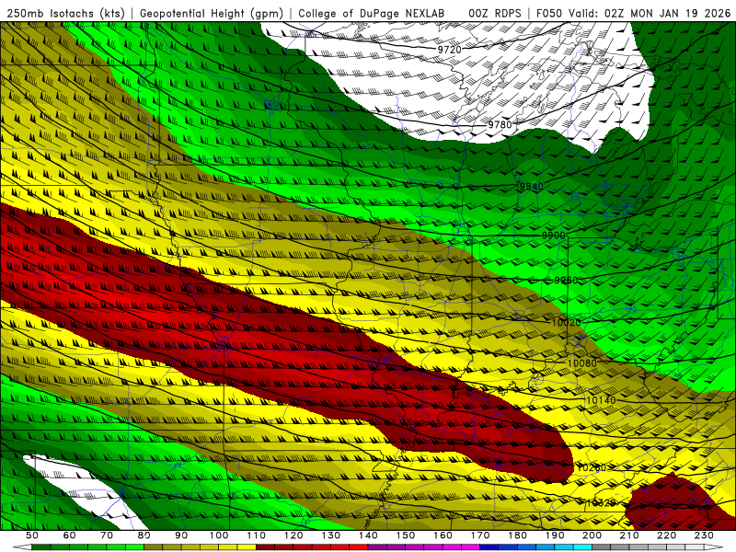
Task: Click the '250mb Isotachs (kts)' title text
Action: coord(65,13)
